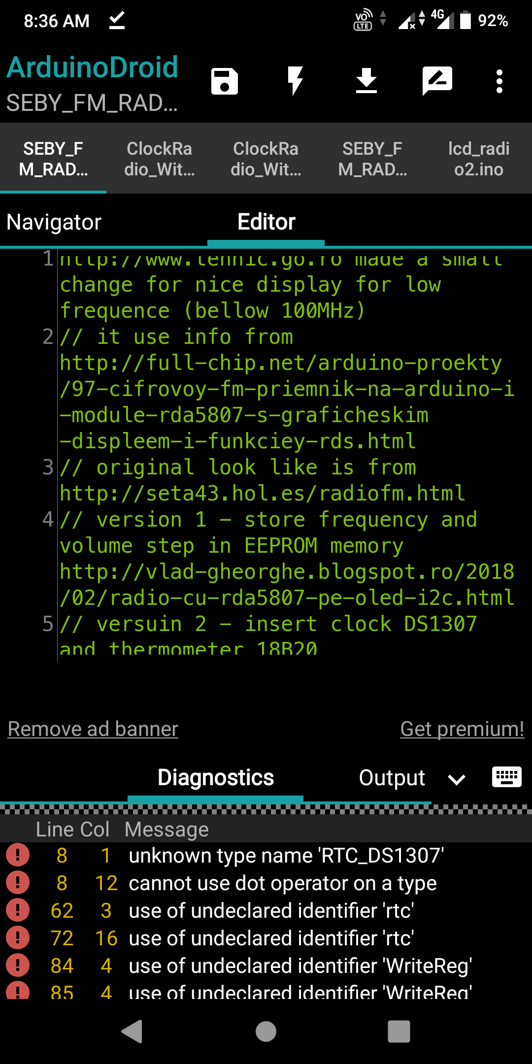Tap the Android home circle button
The image size is (532, 1064).
[x=266, y=1031]
